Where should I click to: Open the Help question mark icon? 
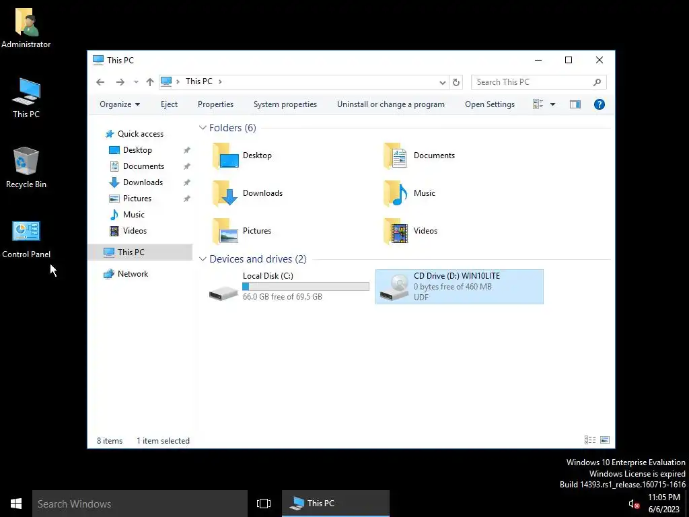click(x=599, y=104)
